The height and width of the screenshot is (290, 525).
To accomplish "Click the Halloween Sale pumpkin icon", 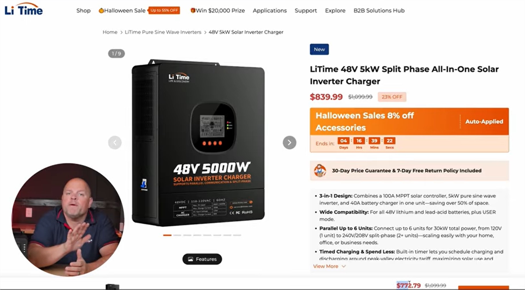I will (101, 11).
